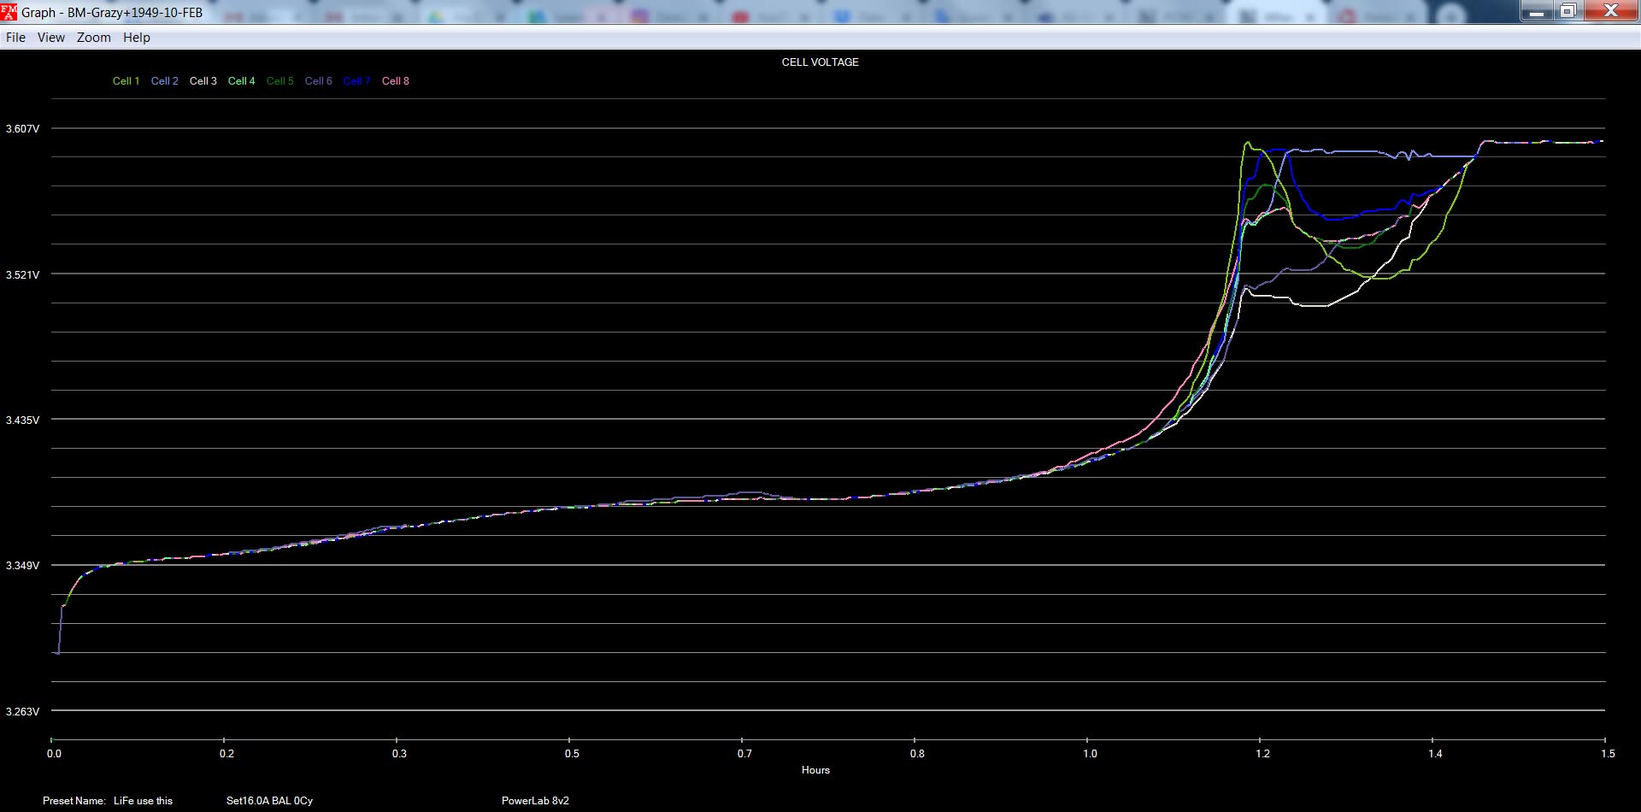Open the View menu
Image resolution: width=1641 pixels, height=812 pixels.
coord(51,38)
